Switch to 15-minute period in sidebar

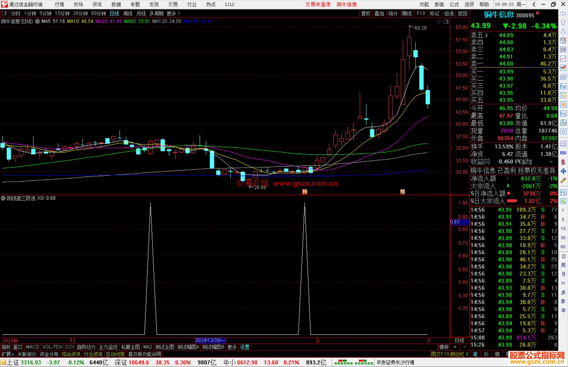[563, 228]
